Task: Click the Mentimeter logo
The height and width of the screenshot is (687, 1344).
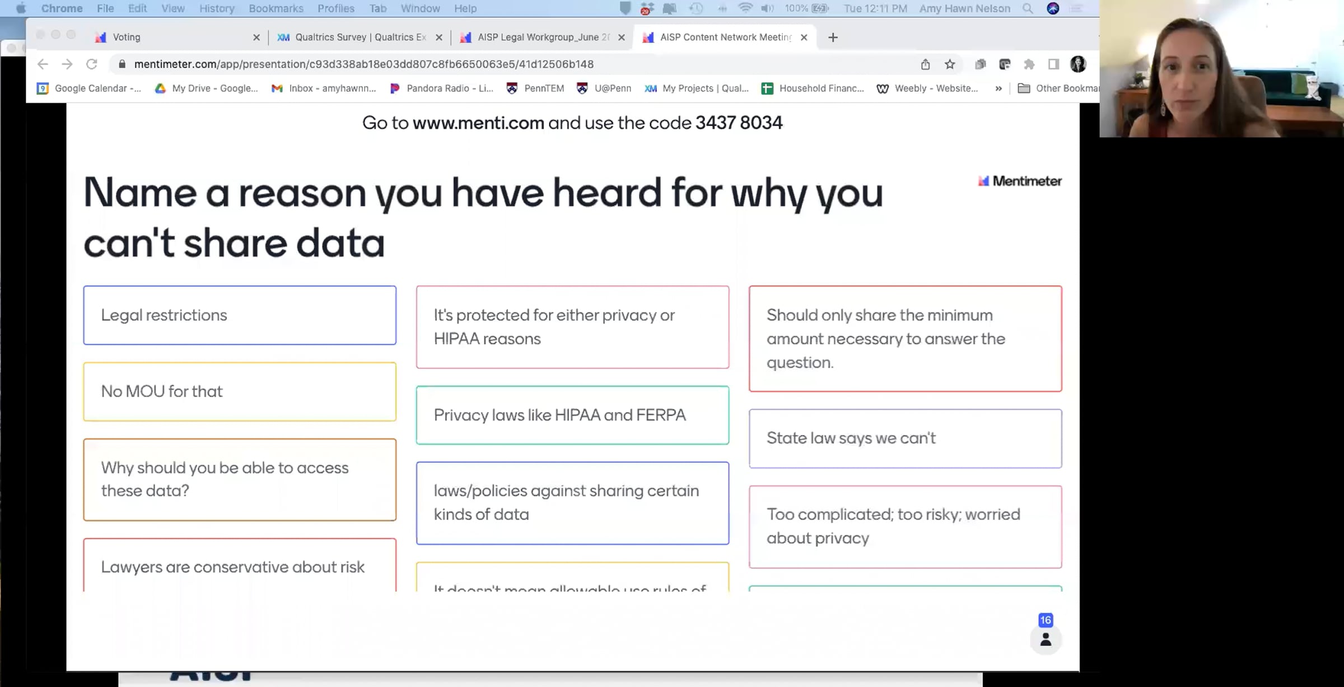Action: pyautogui.click(x=1020, y=181)
